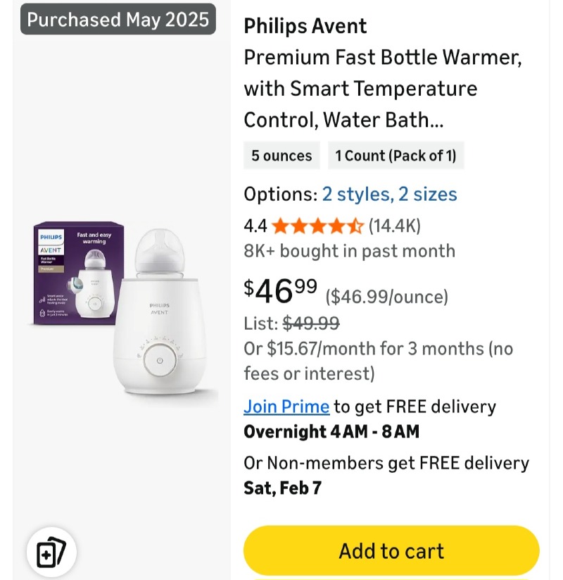Image resolution: width=563 pixels, height=580 pixels.
Task: Tap the crossed-out $49.99 list price
Action: pyautogui.click(x=311, y=323)
